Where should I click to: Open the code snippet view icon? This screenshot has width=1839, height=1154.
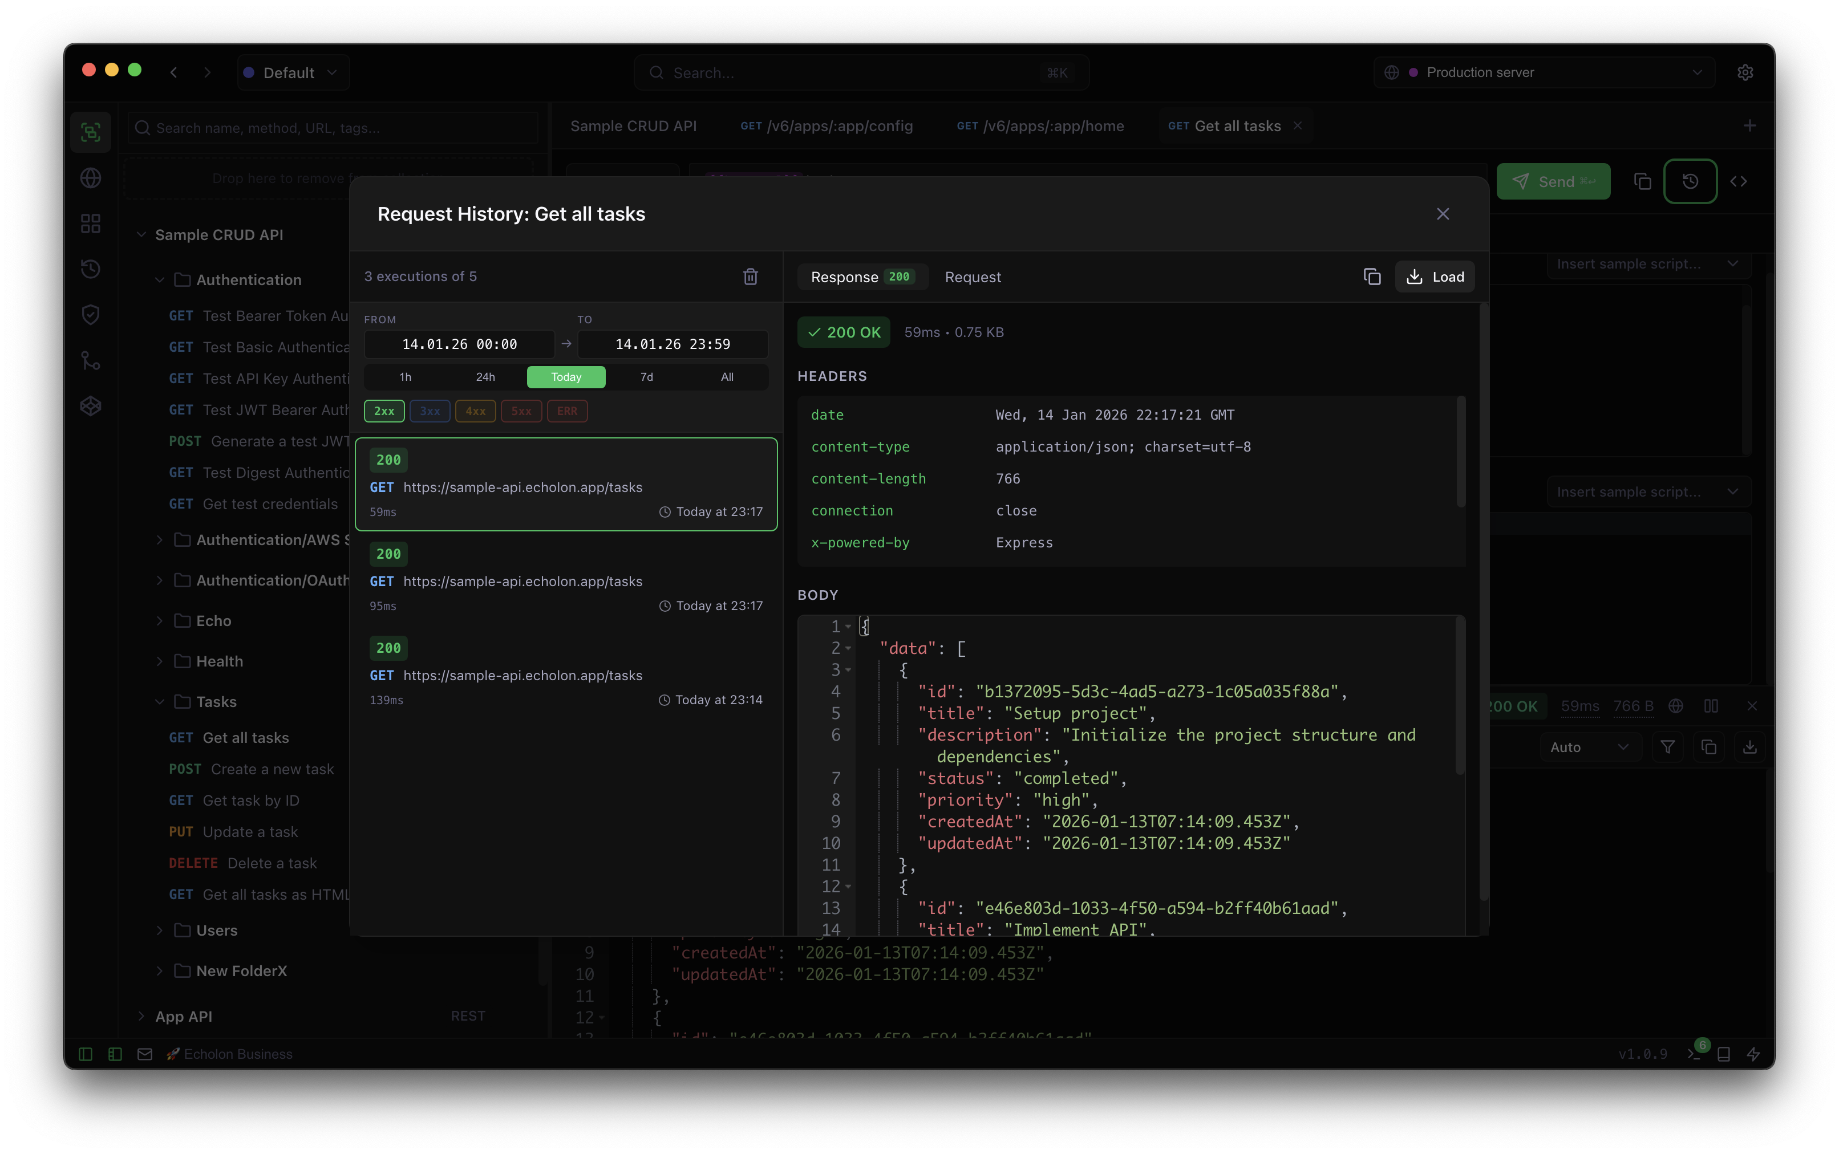pos(1738,182)
